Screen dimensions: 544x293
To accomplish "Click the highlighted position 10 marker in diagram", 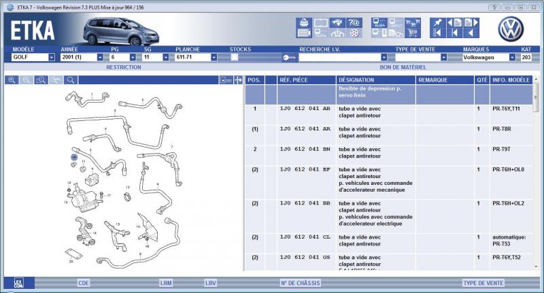I will [74, 158].
